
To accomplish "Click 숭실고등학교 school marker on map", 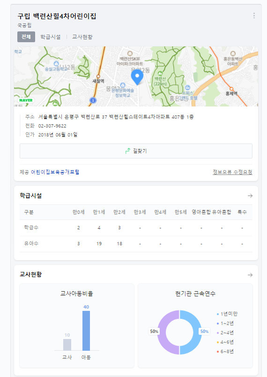I will point(56,63).
